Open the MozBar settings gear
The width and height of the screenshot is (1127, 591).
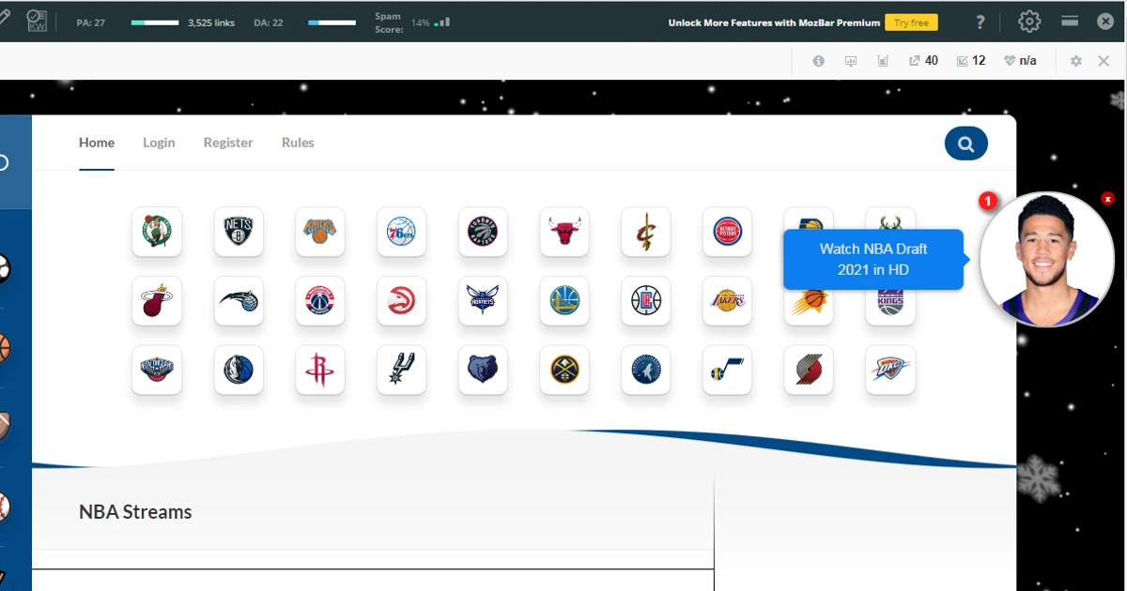pyautogui.click(x=1029, y=21)
